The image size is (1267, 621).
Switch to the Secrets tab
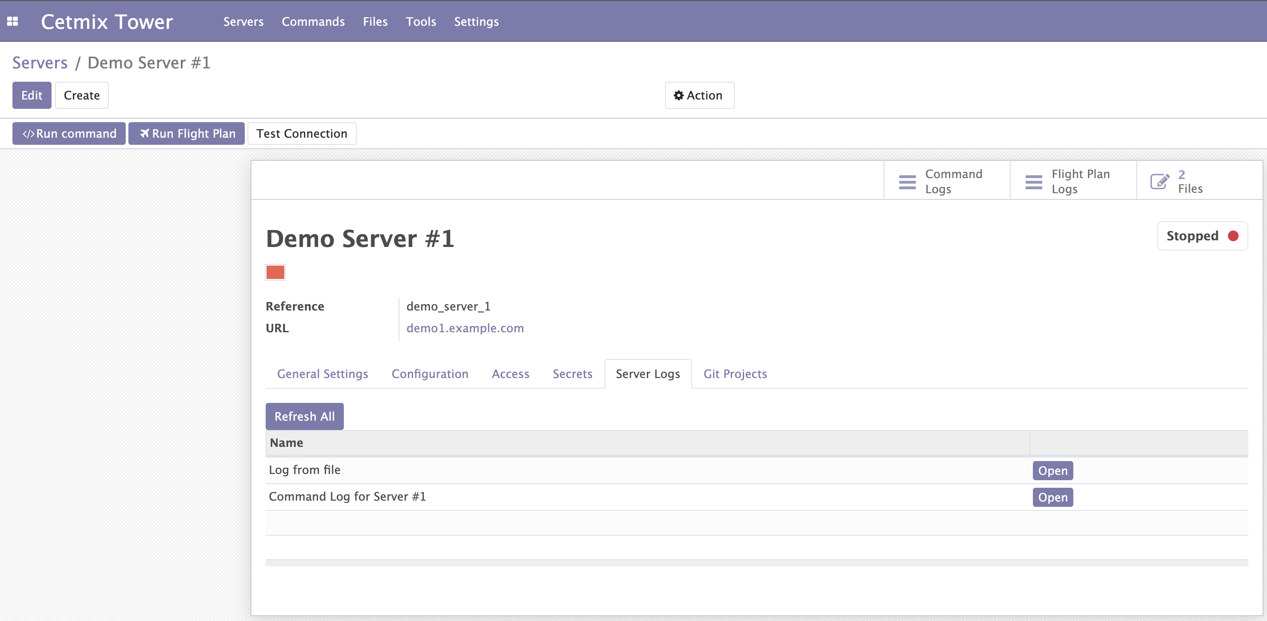tap(572, 374)
